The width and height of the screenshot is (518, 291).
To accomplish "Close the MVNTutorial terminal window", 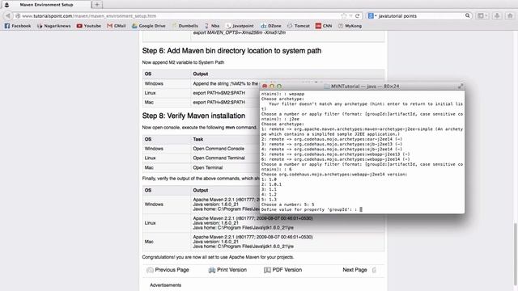I will click(x=265, y=86).
